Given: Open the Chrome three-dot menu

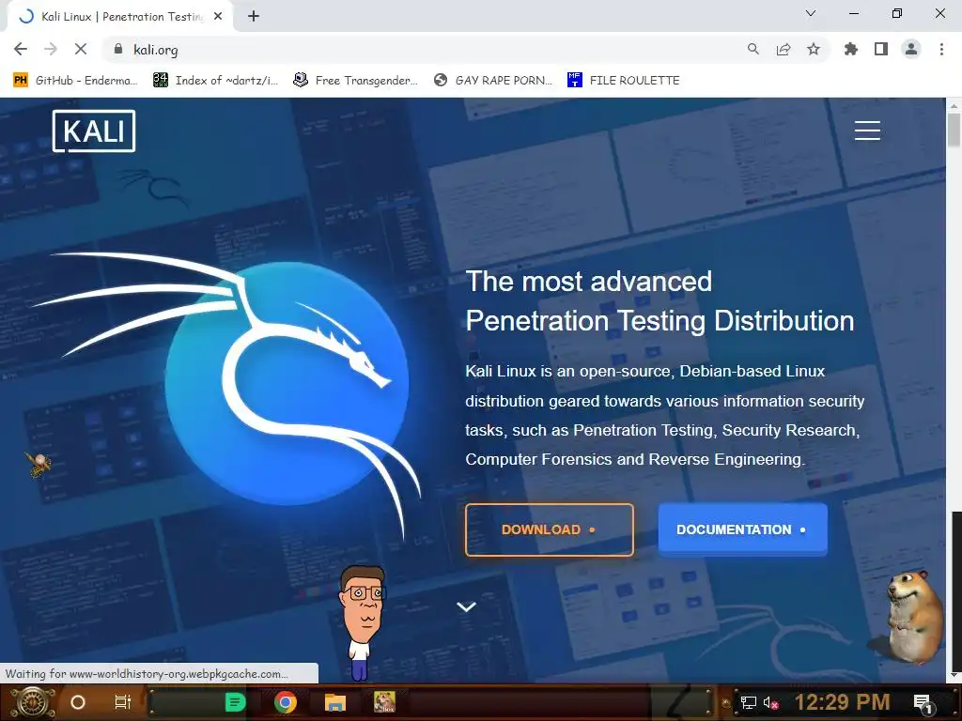Looking at the screenshot, I should [x=941, y=49].
